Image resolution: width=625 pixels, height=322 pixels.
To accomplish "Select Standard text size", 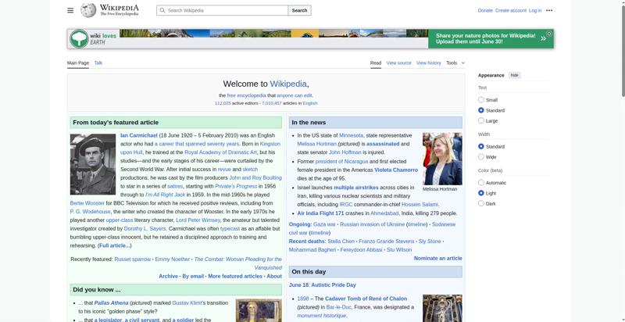I will [x=481, y=110].
